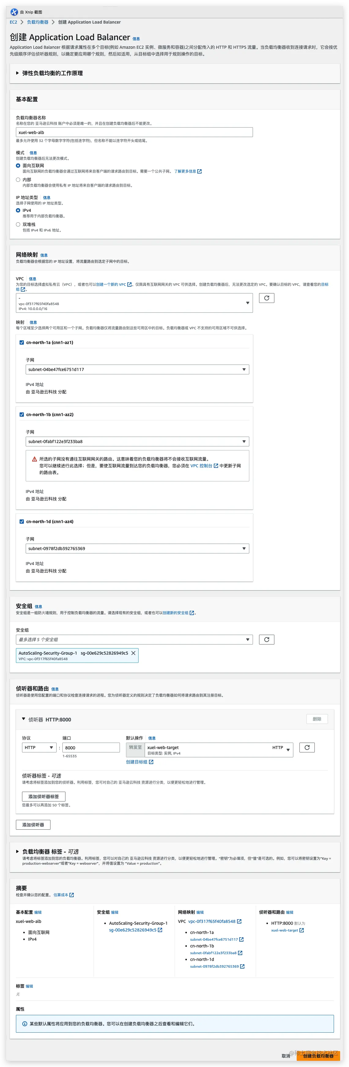Toggle cn-north-1b availability zone checkbox

pyautogui.click(x=22, y=415)
